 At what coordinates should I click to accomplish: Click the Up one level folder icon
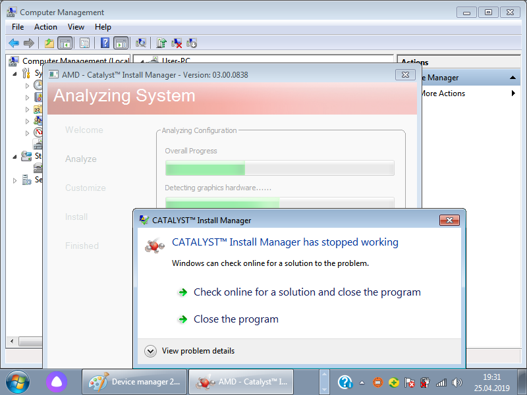pyautogui.click(x=49, y=43)
